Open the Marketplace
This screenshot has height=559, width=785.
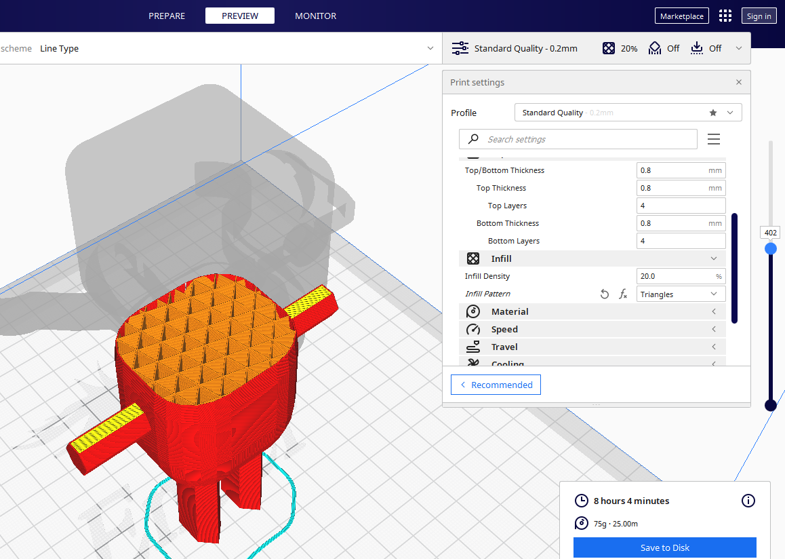[x=681, y=16]
